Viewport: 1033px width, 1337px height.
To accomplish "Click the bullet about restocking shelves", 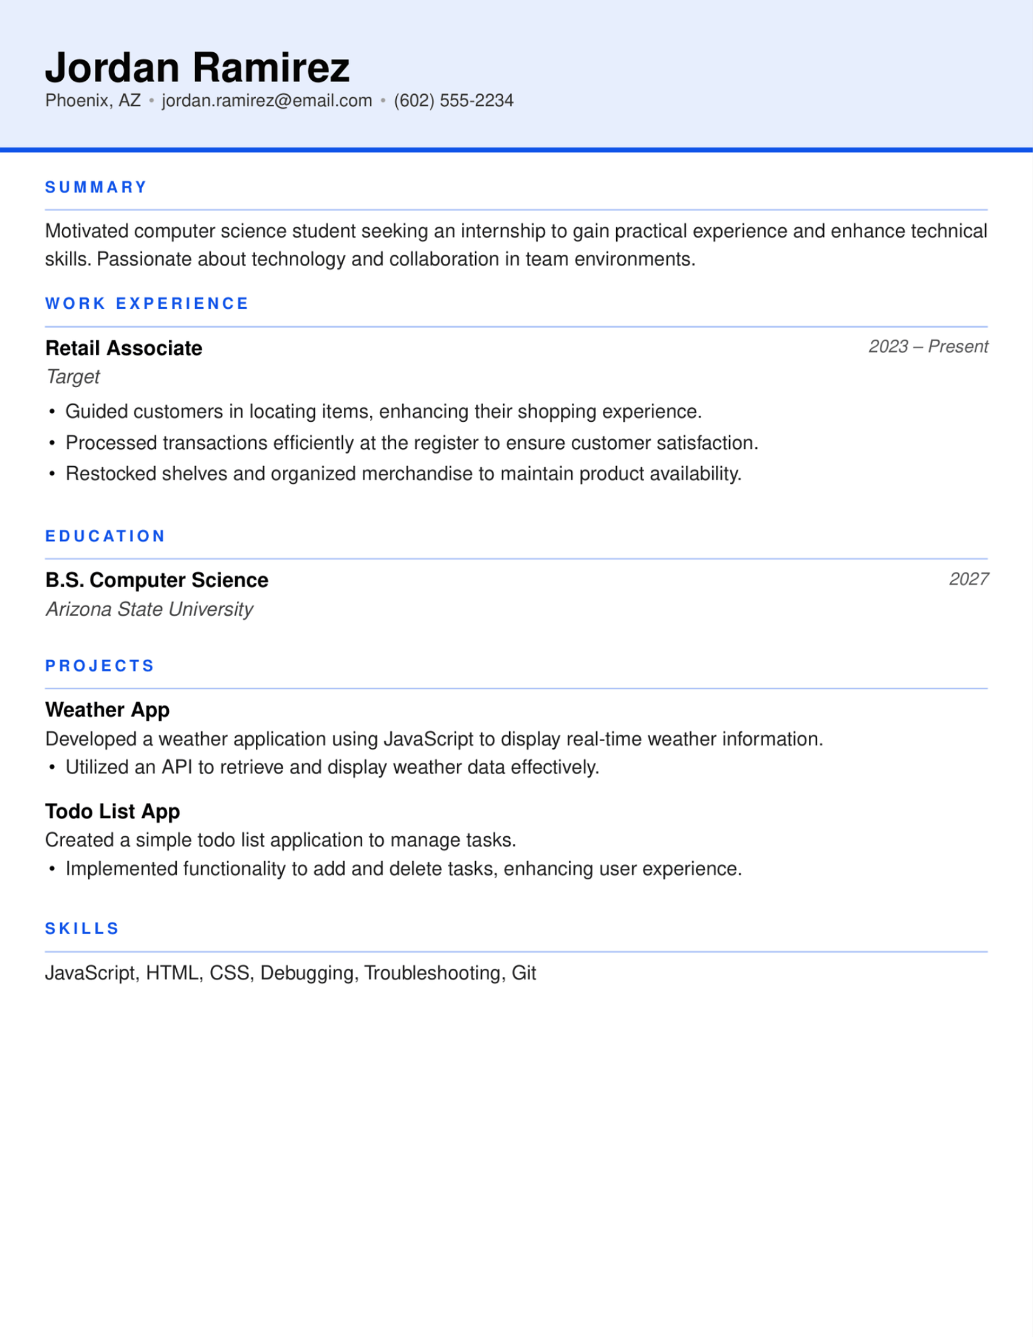I will point(403,474).
